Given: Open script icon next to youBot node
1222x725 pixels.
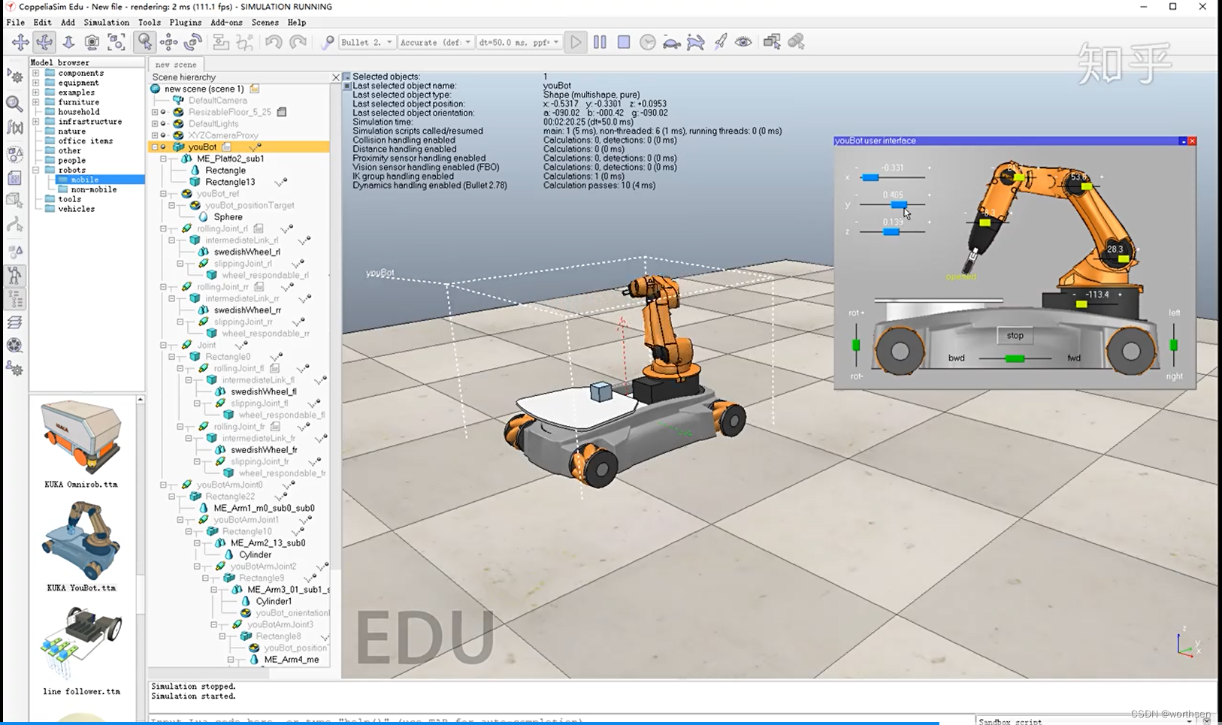Looking at the screenshot, I should pos(226,147).
